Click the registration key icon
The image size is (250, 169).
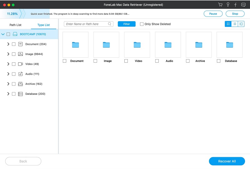(228, 5)
